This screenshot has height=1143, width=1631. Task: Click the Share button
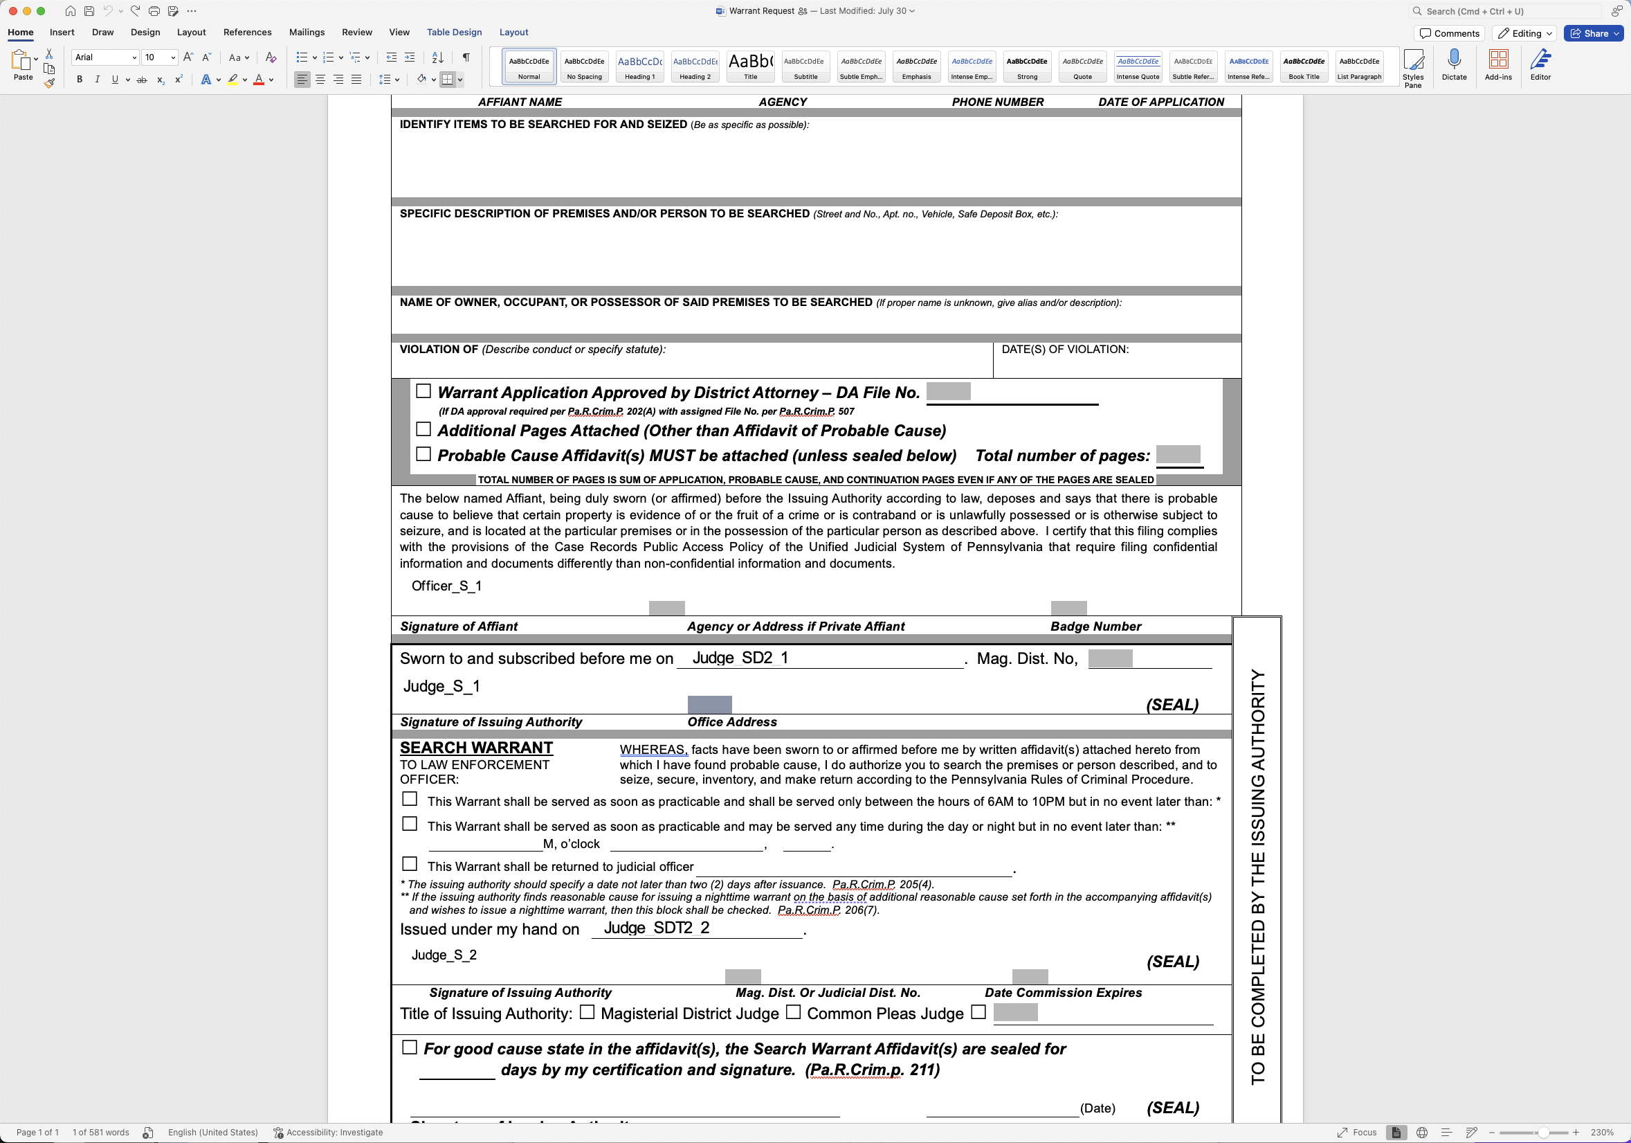[x=1592, y=33]
